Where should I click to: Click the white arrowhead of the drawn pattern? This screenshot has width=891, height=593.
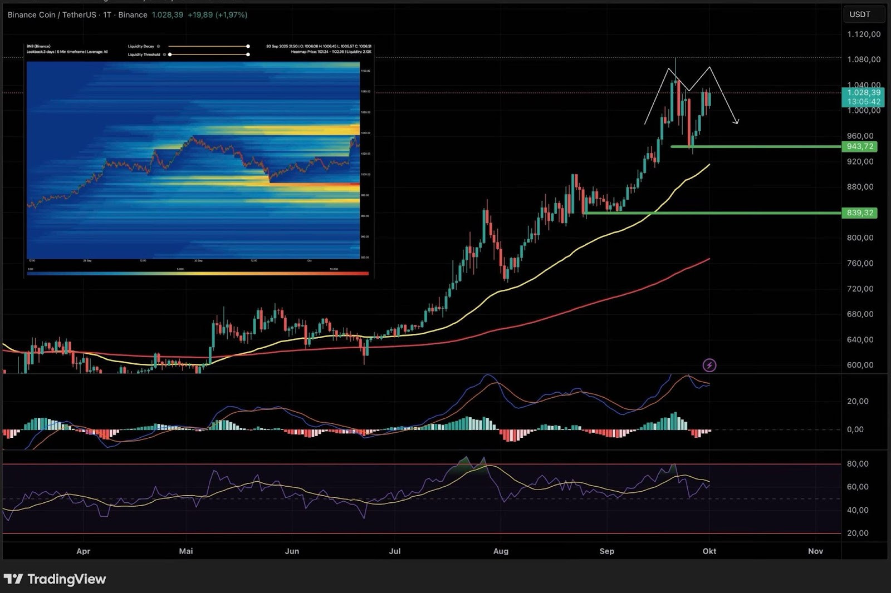click(737, 121)
